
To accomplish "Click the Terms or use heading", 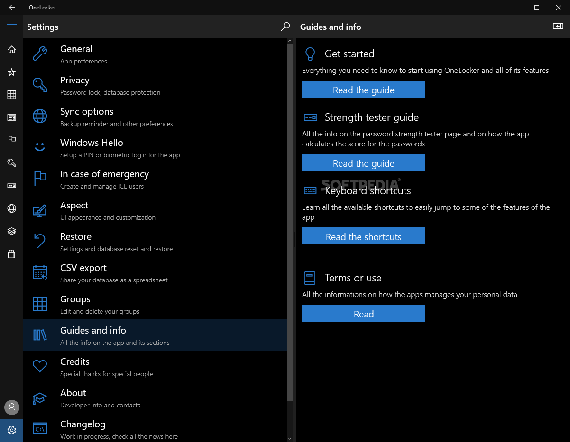I will click(353, 278).
